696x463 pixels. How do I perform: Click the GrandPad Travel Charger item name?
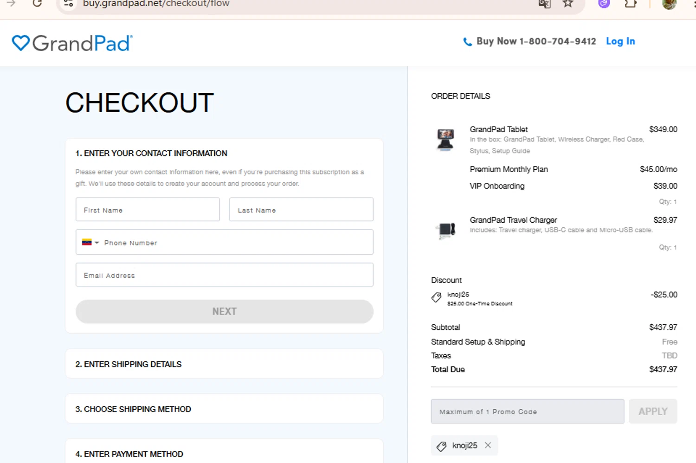(x=513, y=220)
